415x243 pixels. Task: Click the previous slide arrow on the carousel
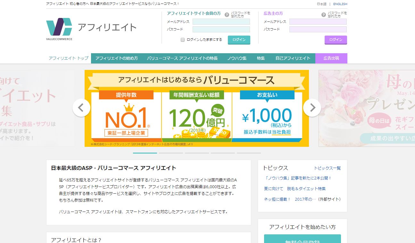click(81, 108)
